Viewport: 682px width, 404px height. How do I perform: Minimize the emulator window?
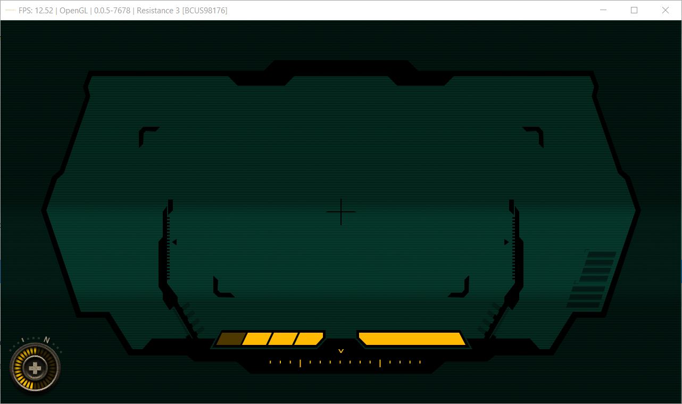pyautogui.click(x=603, y=10)
